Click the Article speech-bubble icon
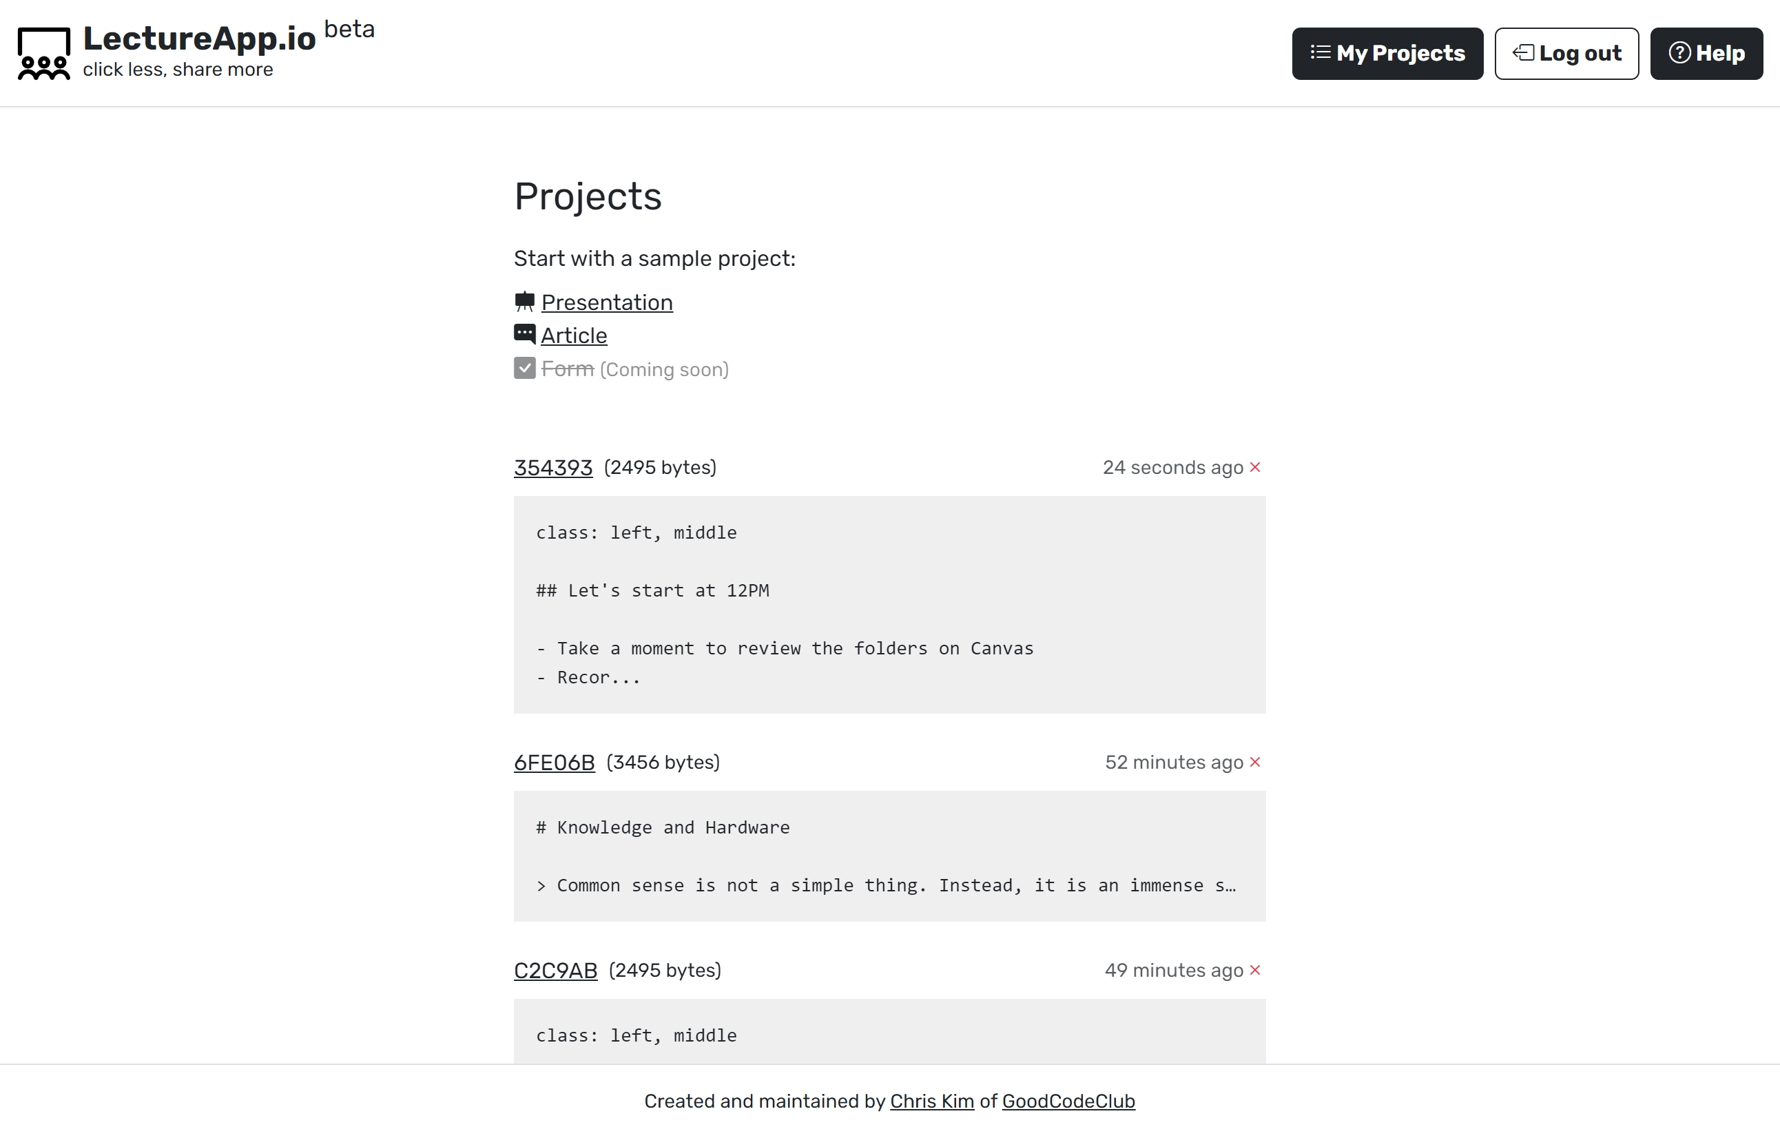This screenshot has height=1138, width=1780. click(x=524, y=334)
